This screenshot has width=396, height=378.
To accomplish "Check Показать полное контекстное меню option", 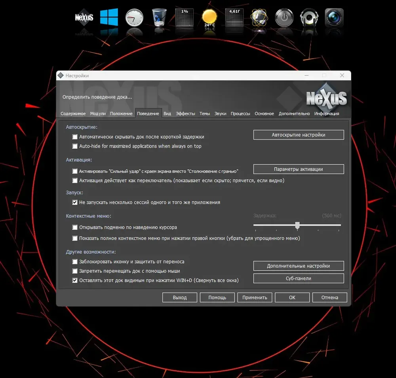I will tap(75, 238).
